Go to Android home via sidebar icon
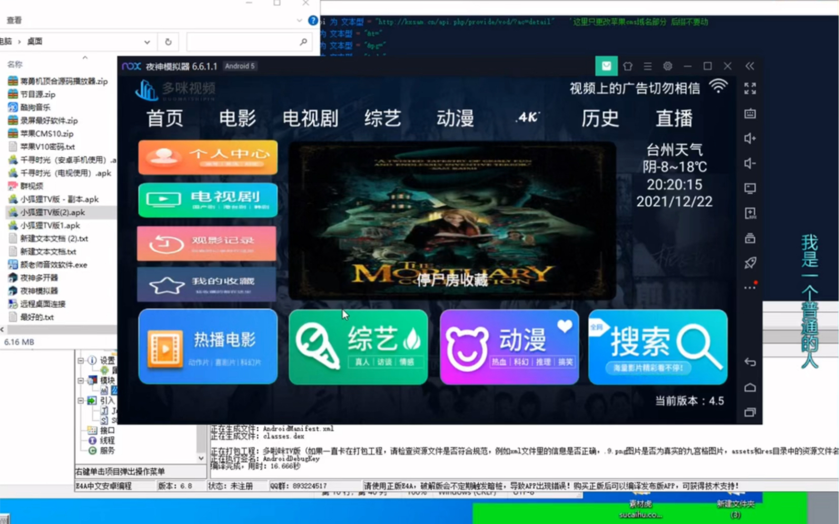The width and height of the screenshot is (839, 524). pyautogui.click(x=750, y=388)
